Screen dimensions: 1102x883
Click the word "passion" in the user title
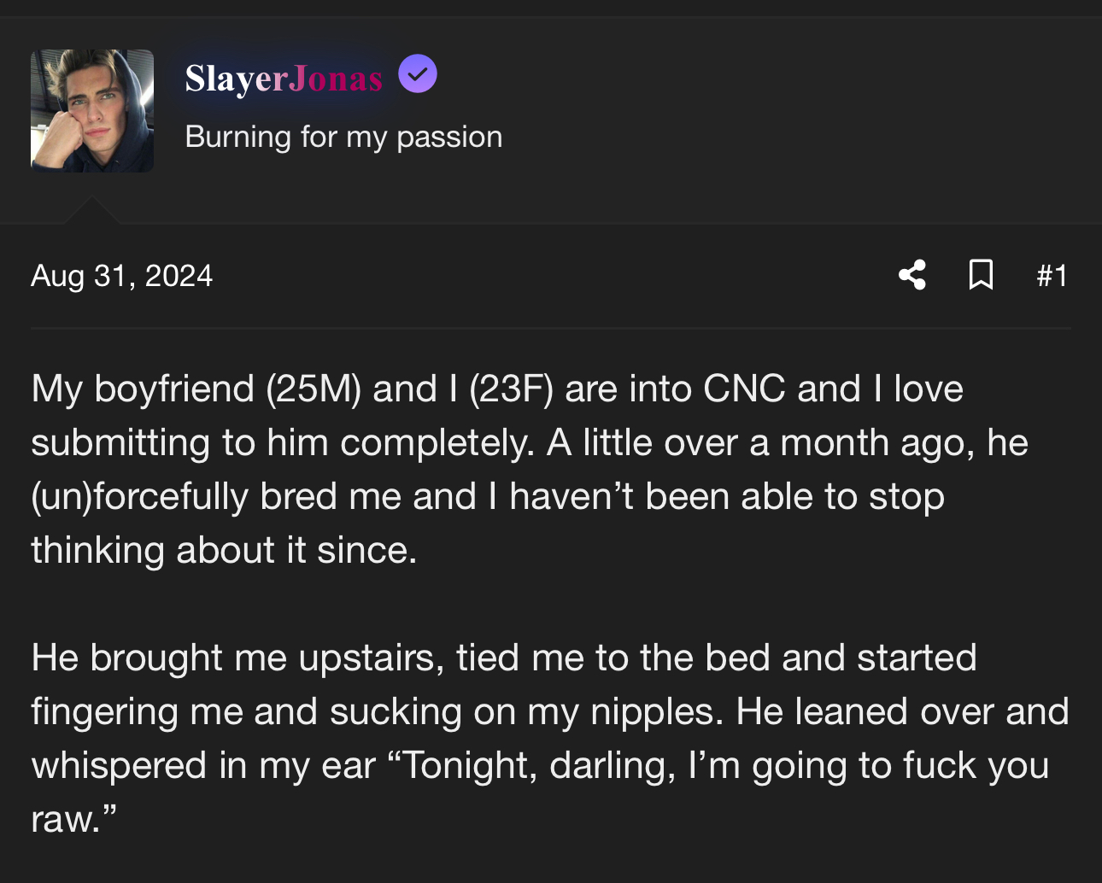click(x=449, y=138)
